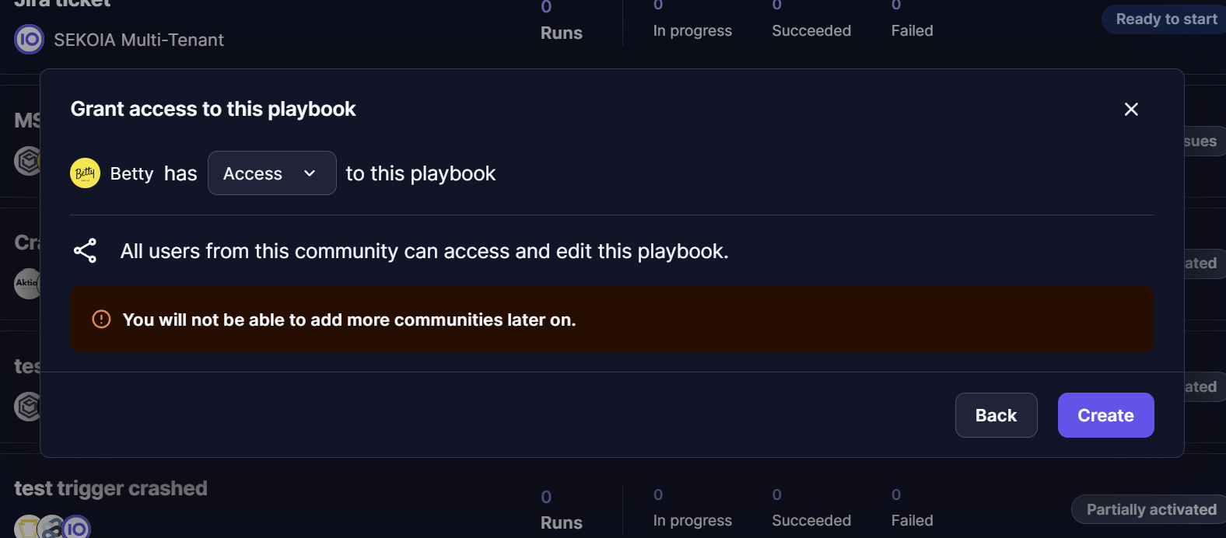Expand the Access selector chevron
Screen dimensions: 1226x538
pos(308,173)
